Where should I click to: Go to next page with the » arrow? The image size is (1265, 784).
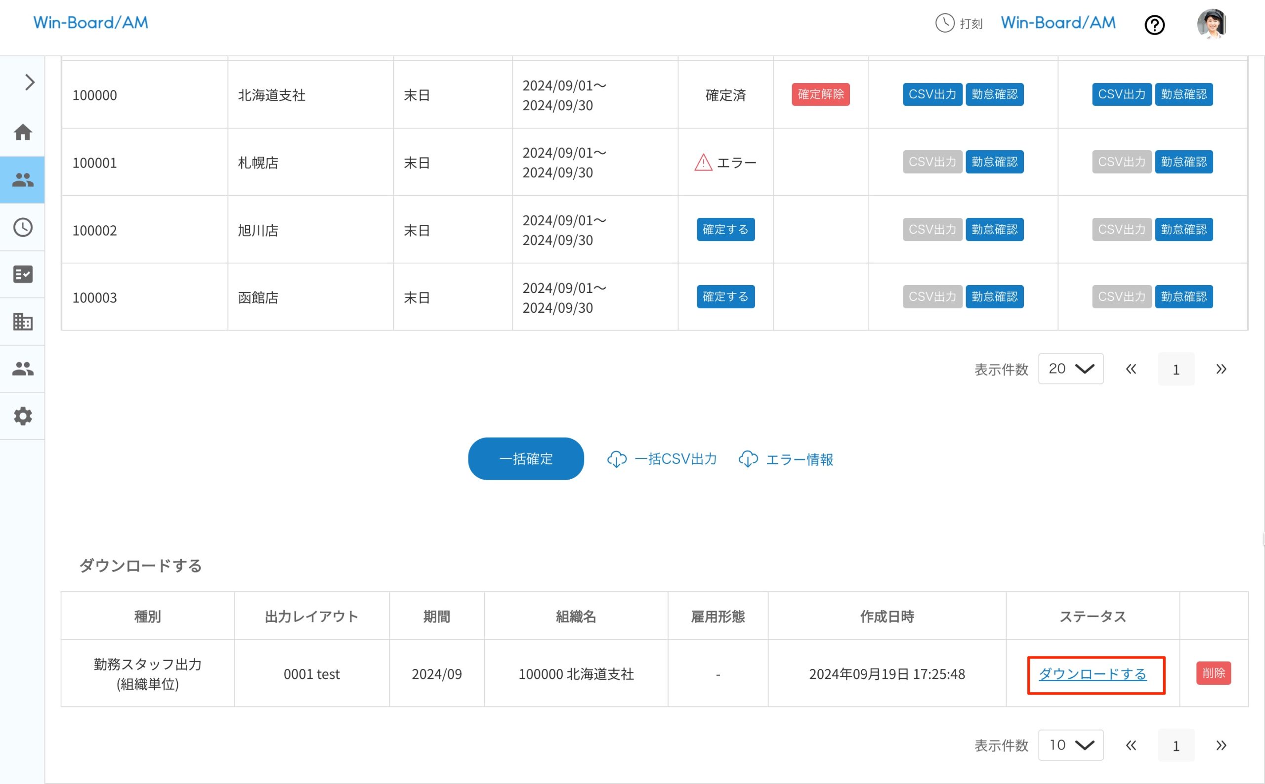click(1222, 369)
